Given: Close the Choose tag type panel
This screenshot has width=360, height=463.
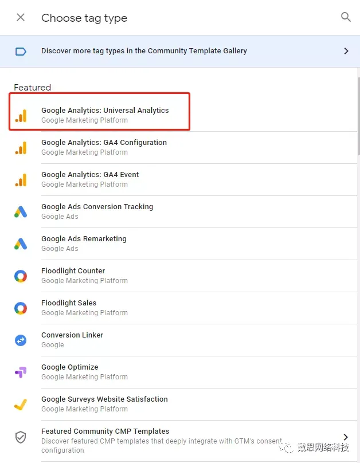Looking at the screenshot, I should pyautogui.click(x=21, y=17).
